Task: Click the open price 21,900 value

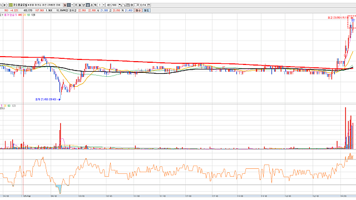Action: point(104,11)
